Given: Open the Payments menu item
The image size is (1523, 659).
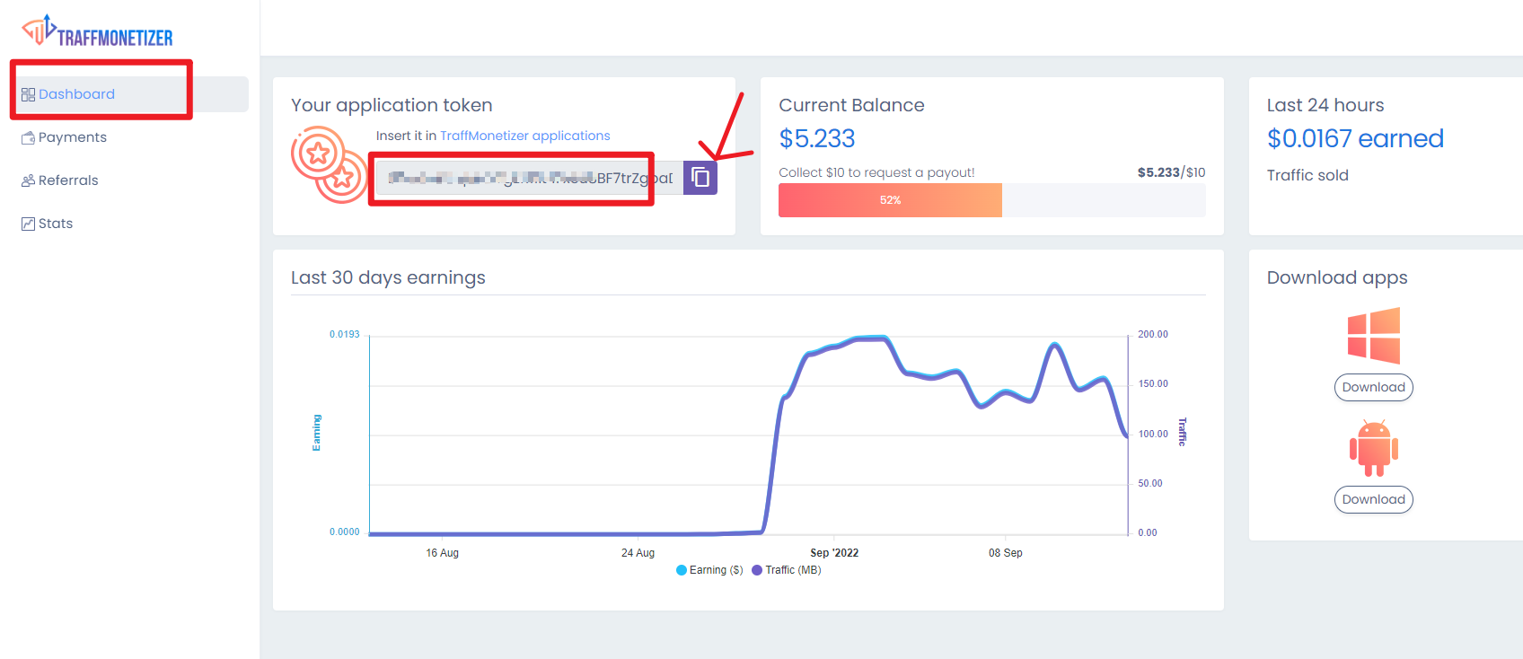Looking at the screenshot, I should (x=72, y=137).
